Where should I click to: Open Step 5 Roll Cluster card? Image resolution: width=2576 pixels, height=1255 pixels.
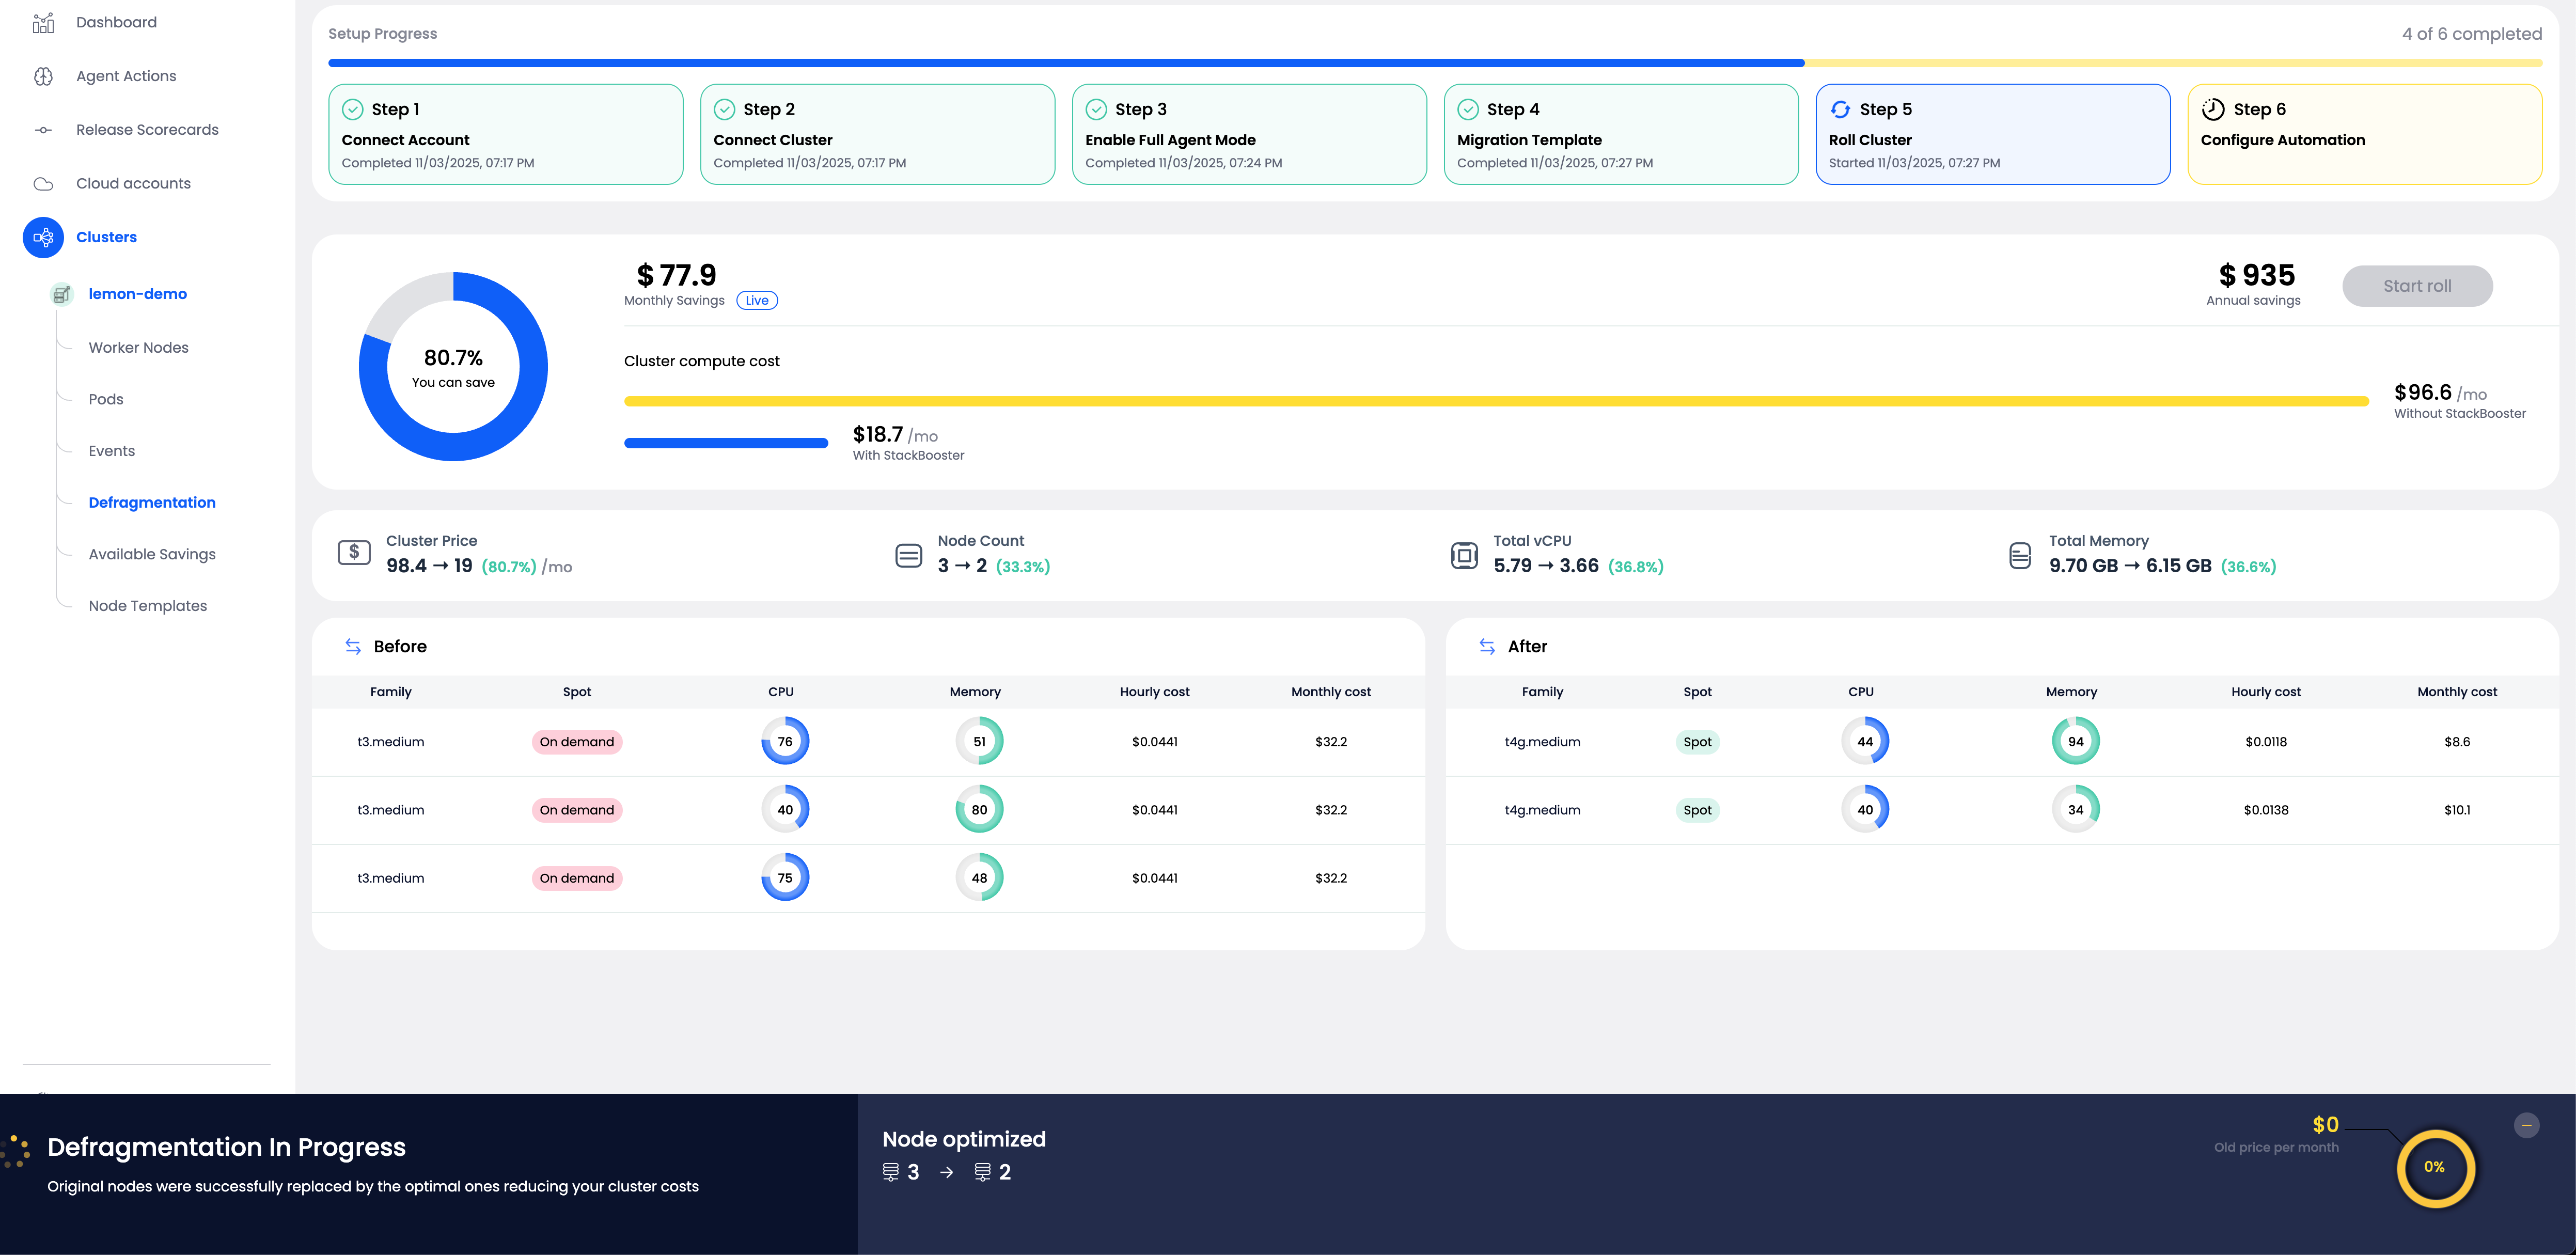[x=1992, y=134]
